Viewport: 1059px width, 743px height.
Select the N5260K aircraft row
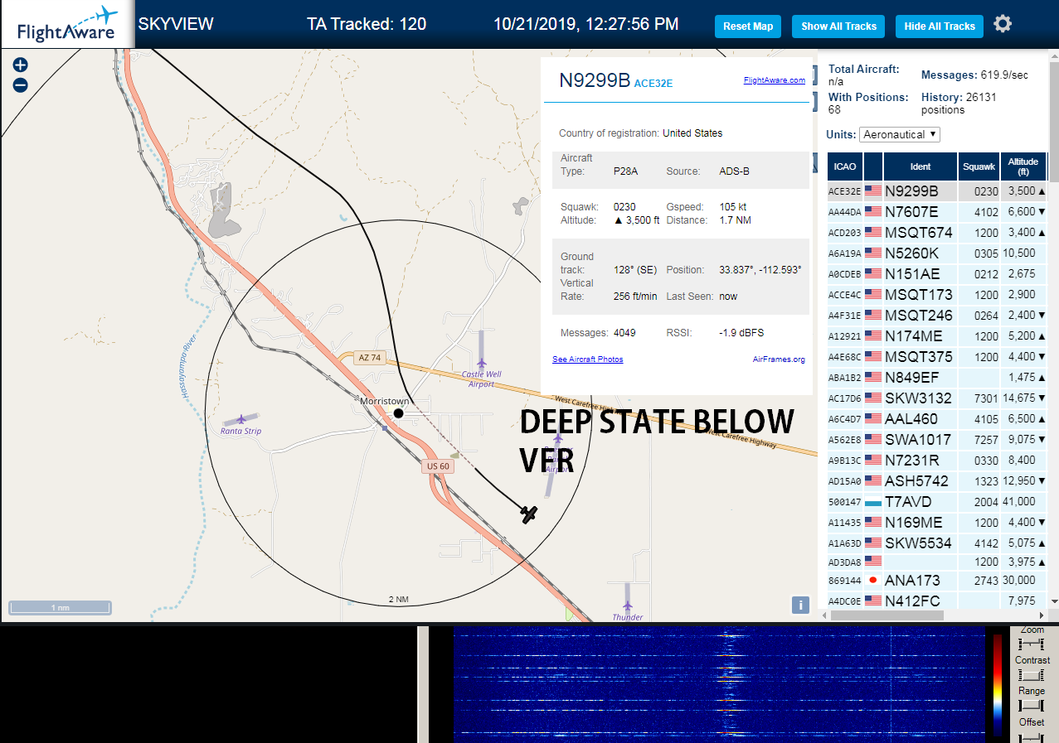[937, 253]
